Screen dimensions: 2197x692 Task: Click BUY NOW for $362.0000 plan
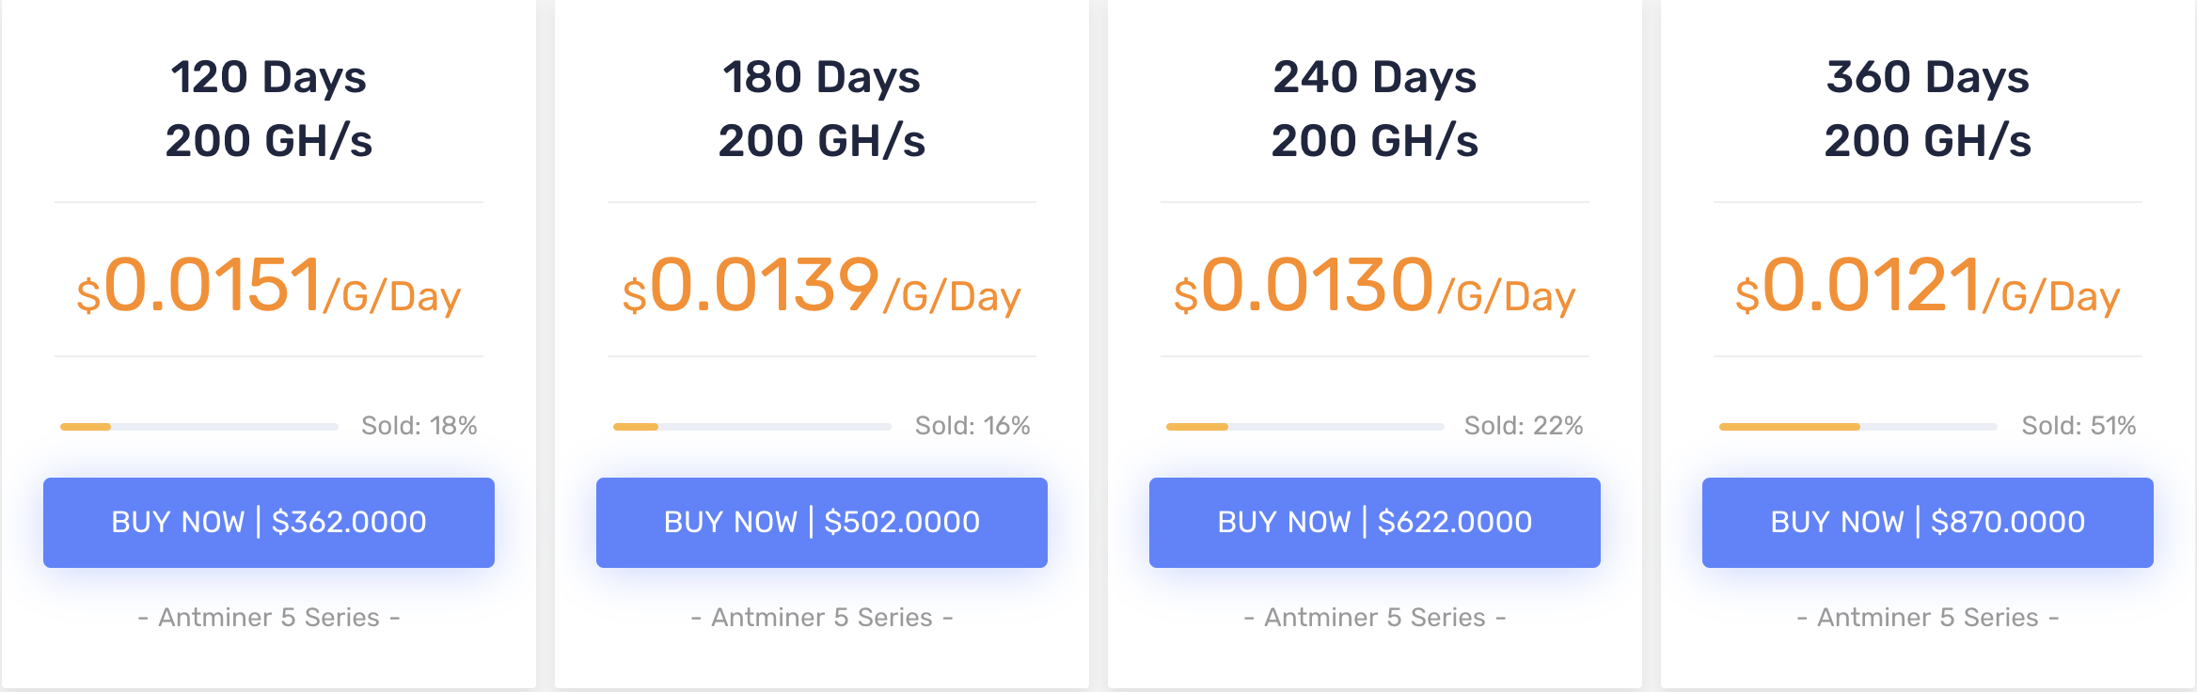pyautogui.click(x=269, y=522)
